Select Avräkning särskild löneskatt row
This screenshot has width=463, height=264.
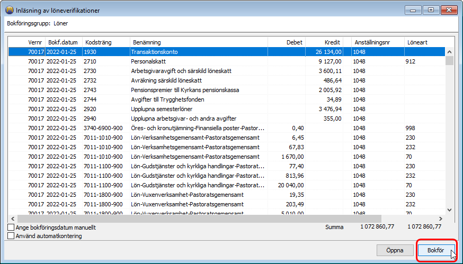point(227,80)
